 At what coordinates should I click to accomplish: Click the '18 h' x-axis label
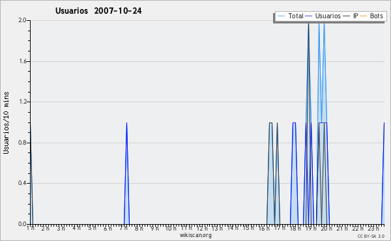pos(295,229)
